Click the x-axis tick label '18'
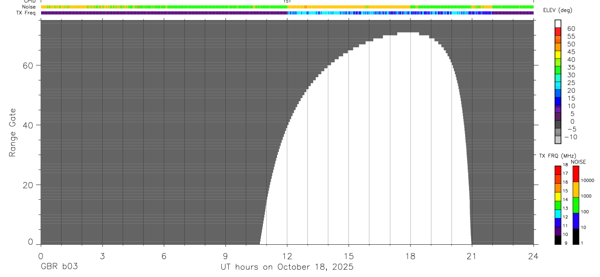This screenshot has width=600, height=277. point(410,256)
